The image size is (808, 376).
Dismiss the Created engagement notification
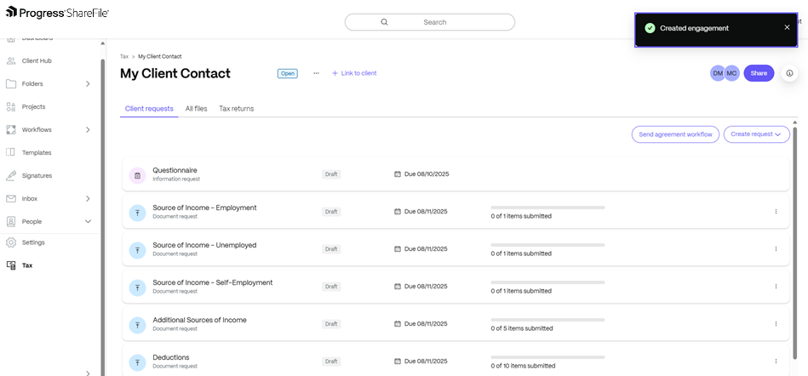(x=787, y=27)
